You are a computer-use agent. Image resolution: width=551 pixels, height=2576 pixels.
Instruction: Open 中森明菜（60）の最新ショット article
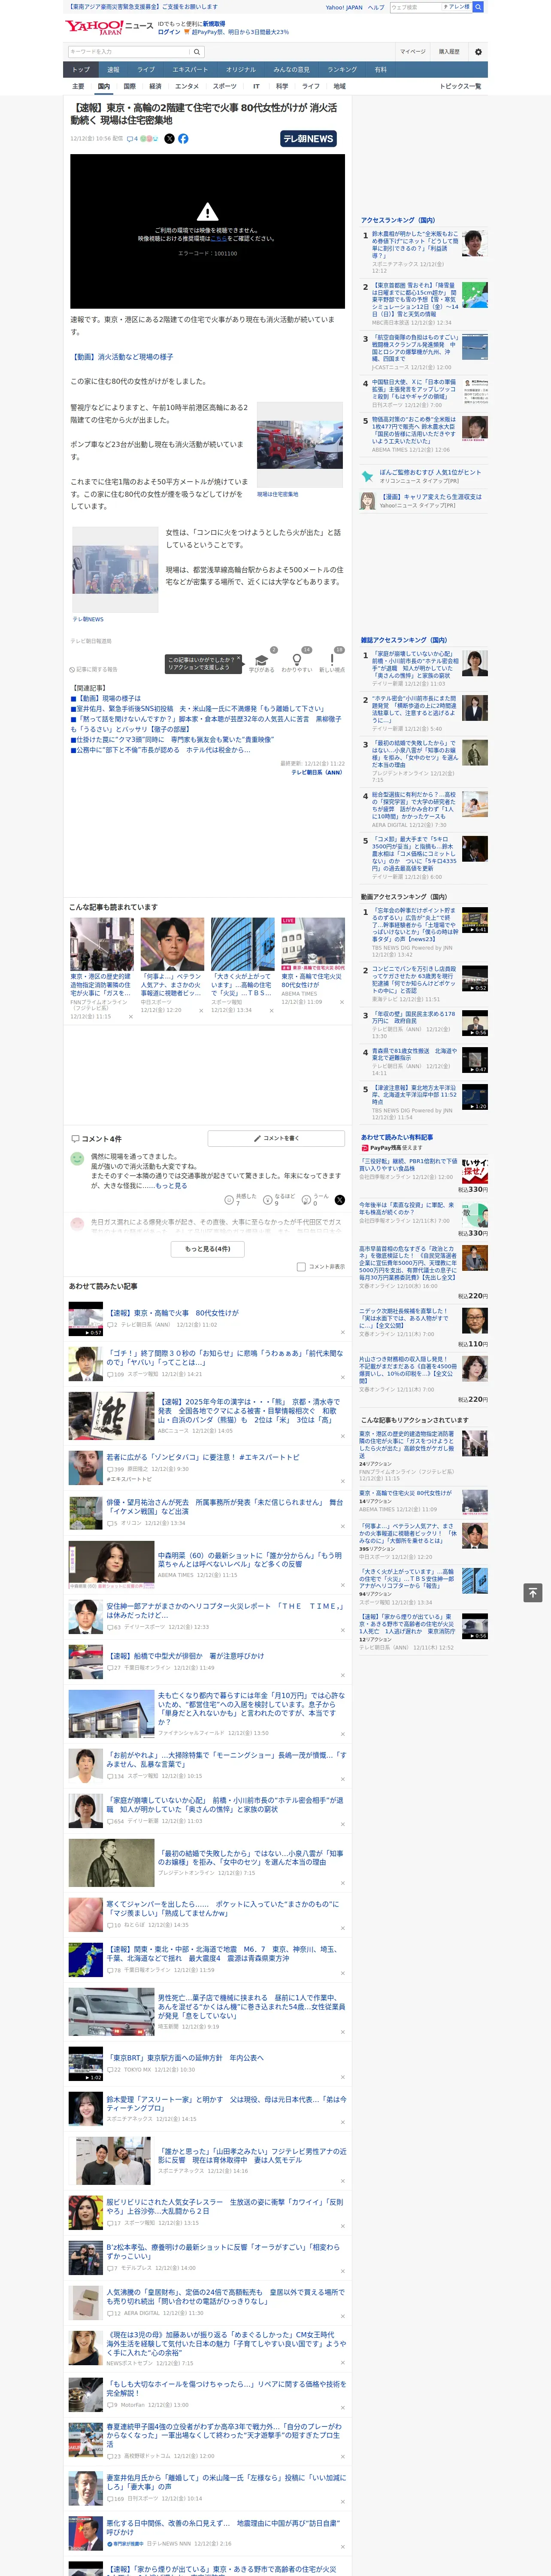[x=250, y=1560]
